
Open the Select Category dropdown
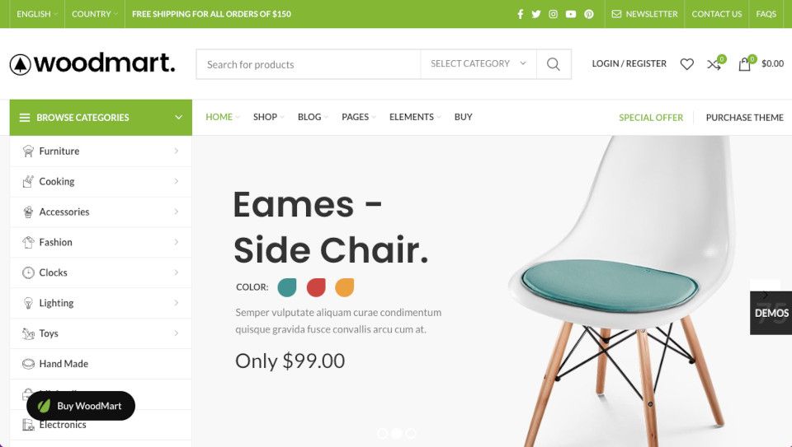[x=478, y=63]
